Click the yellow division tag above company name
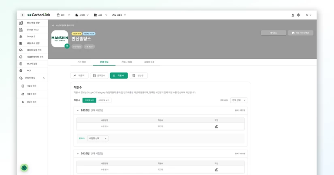The image size is (334, 175). [x=77, y=34]
